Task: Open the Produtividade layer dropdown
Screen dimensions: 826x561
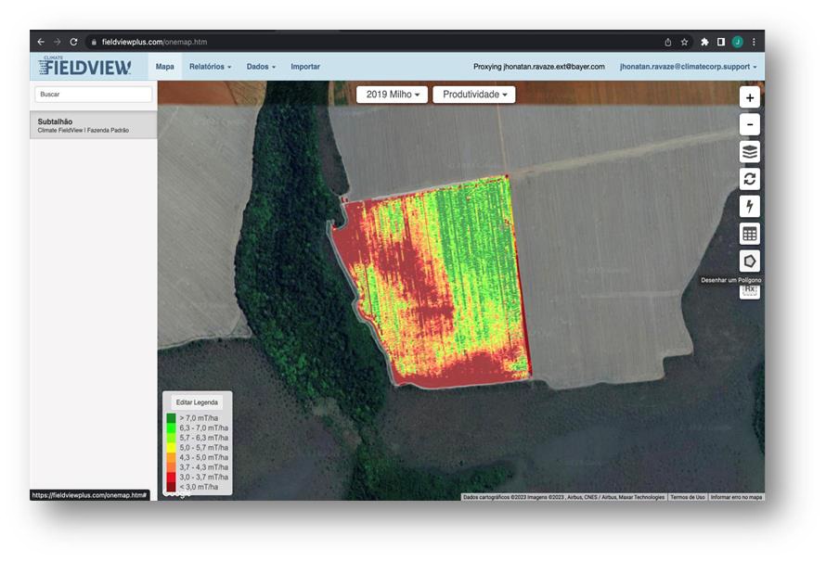Action: tap(474, 95)
